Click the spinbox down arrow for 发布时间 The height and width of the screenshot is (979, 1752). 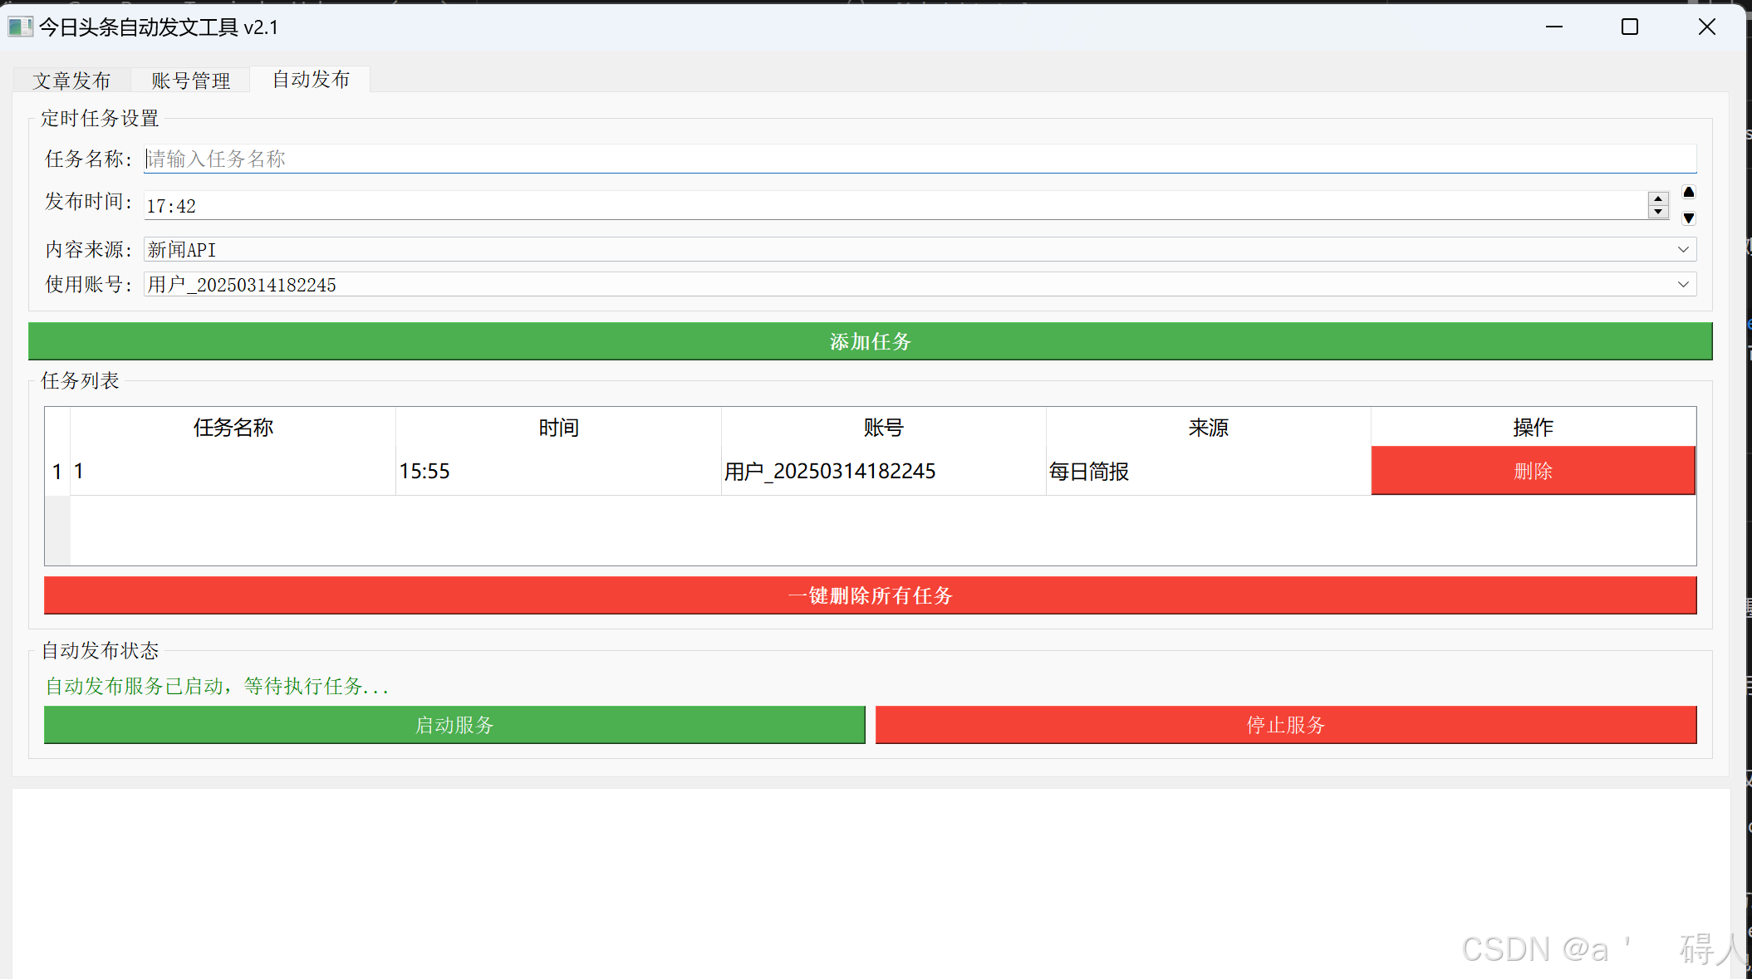(1658, 212)
